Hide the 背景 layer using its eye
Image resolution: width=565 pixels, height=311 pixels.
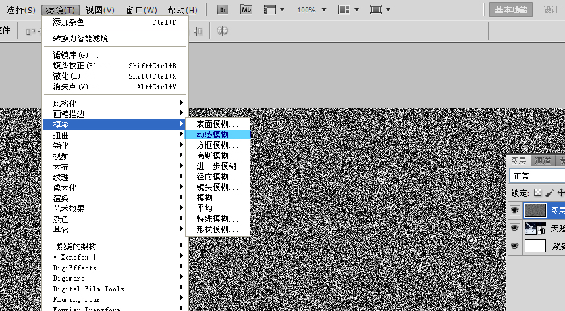tap(514, 246)
